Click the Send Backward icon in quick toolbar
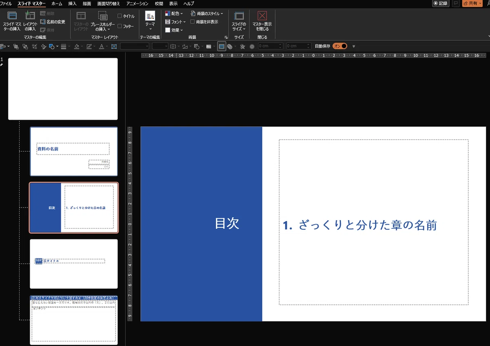Viewport: 490px width, 346px height. 25,46
